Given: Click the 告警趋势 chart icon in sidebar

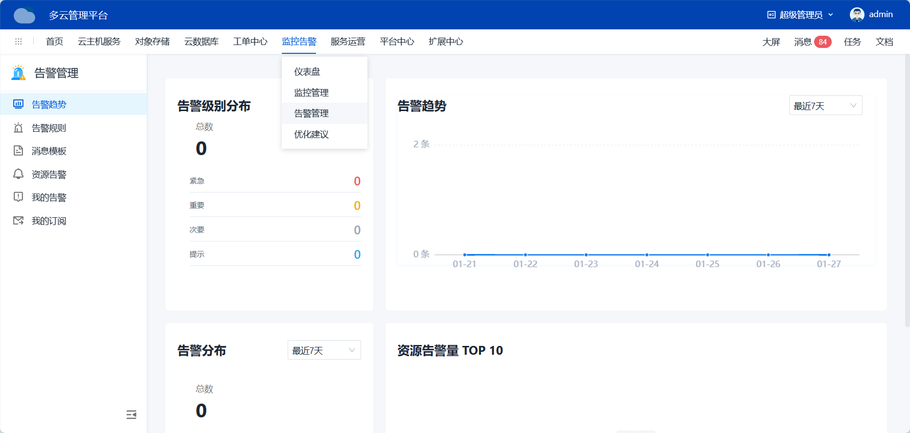Looking at the screenshot, I should 18,104.
